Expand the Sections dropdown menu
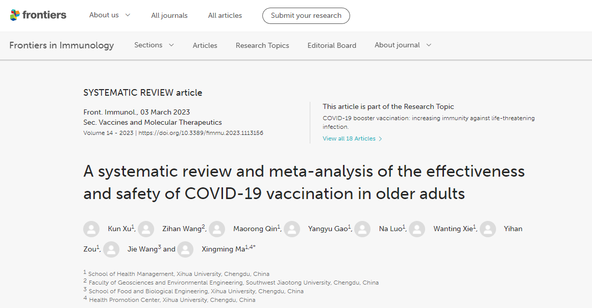The image size is (592, 308). coord(154,45)
